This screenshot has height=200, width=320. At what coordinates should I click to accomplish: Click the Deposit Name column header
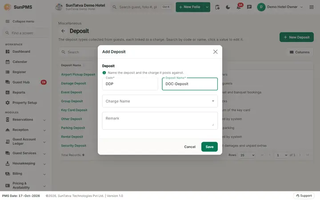coord(71,65)
